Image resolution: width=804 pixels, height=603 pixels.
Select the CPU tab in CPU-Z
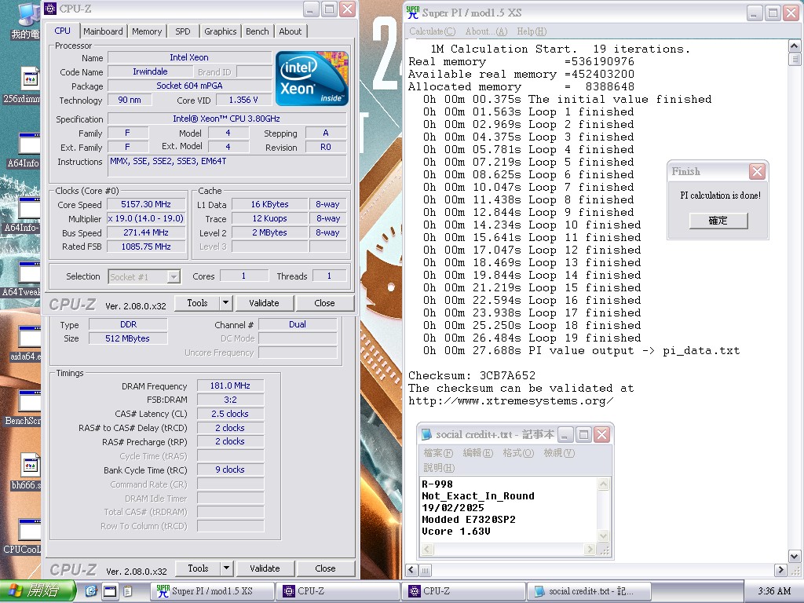(x=63, y=31)
